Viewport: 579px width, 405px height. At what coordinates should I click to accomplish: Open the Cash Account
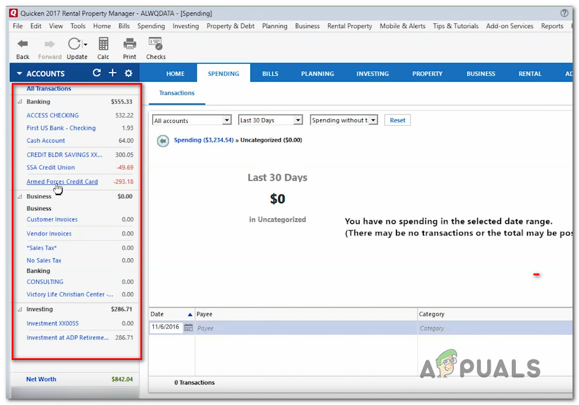[x=46, y=140]
